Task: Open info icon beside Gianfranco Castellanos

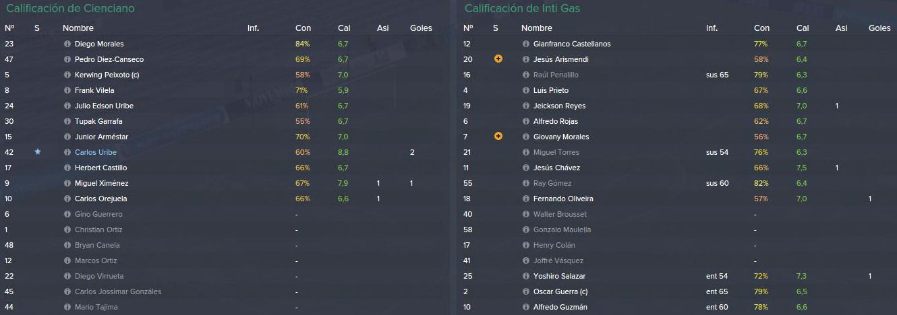Action: tap(525, 44)
